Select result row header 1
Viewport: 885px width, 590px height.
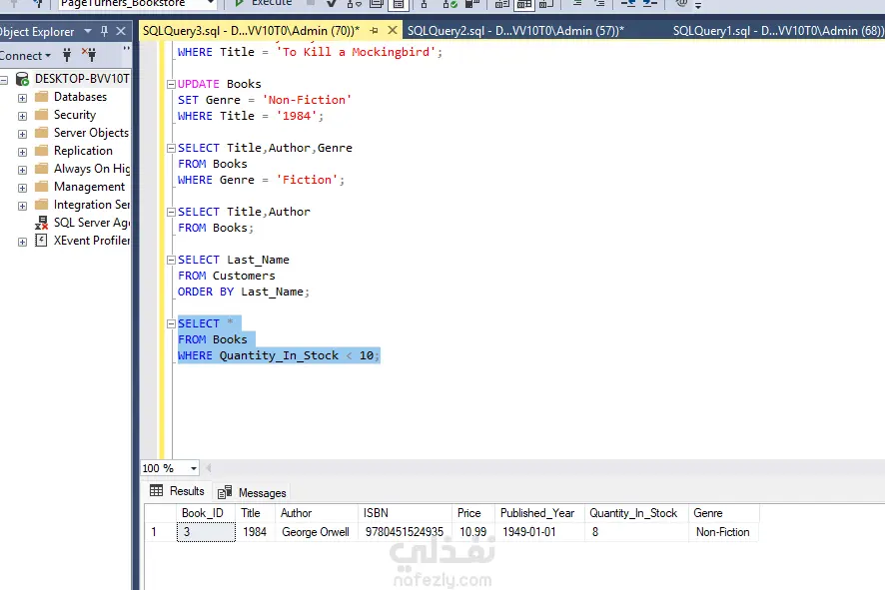coord(160,532)
